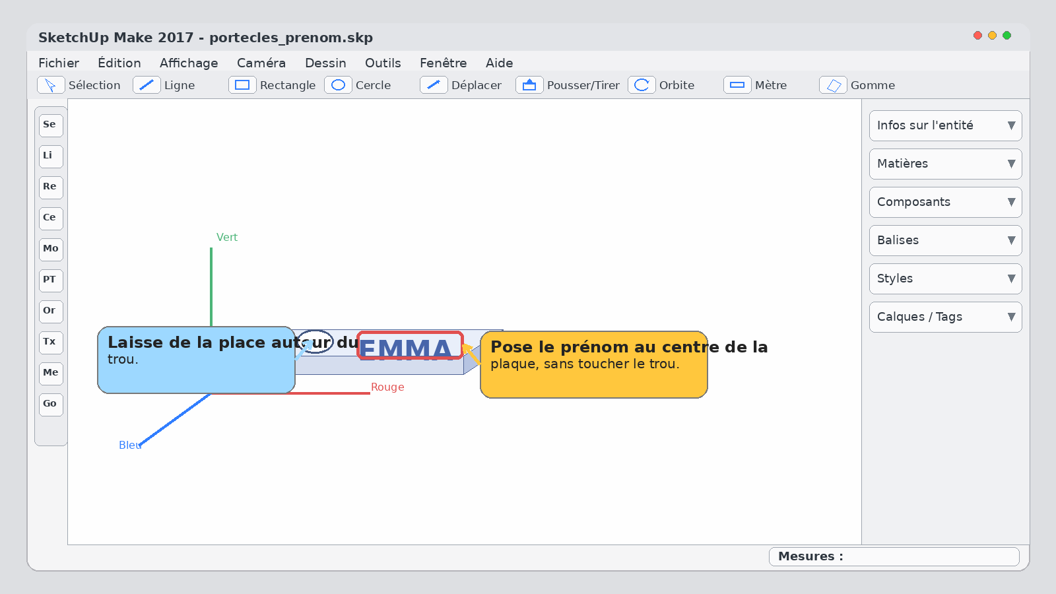The width and height of the screenshot is (1056, 594).
Task: Pick the Gomme eraser icon
Action: tap(833, 85)
